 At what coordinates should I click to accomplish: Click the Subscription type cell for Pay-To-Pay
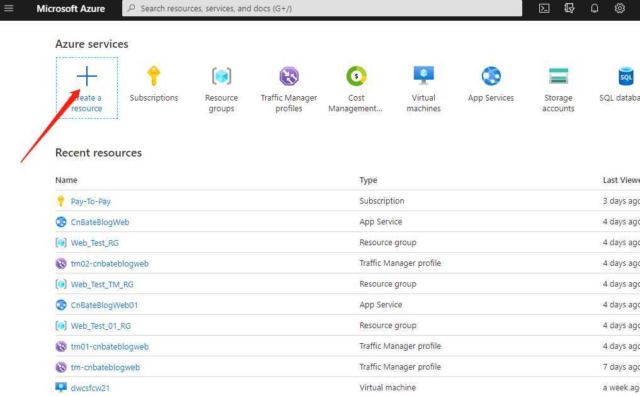click(x=382, y=201)
